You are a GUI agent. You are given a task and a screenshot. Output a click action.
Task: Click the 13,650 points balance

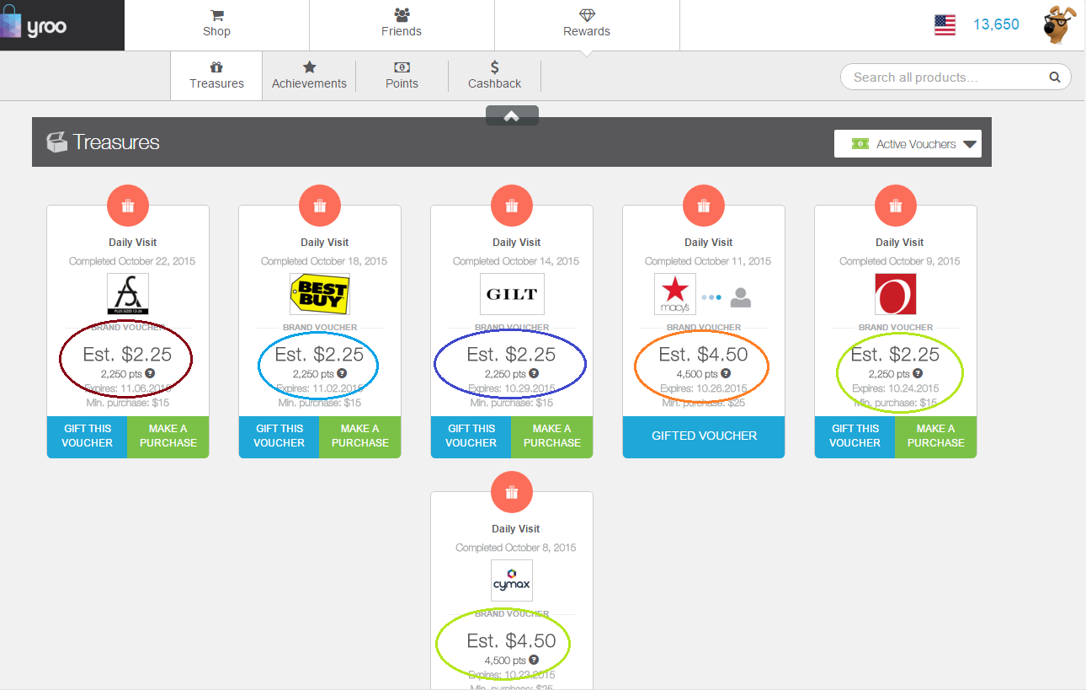(x=996, y=24)
